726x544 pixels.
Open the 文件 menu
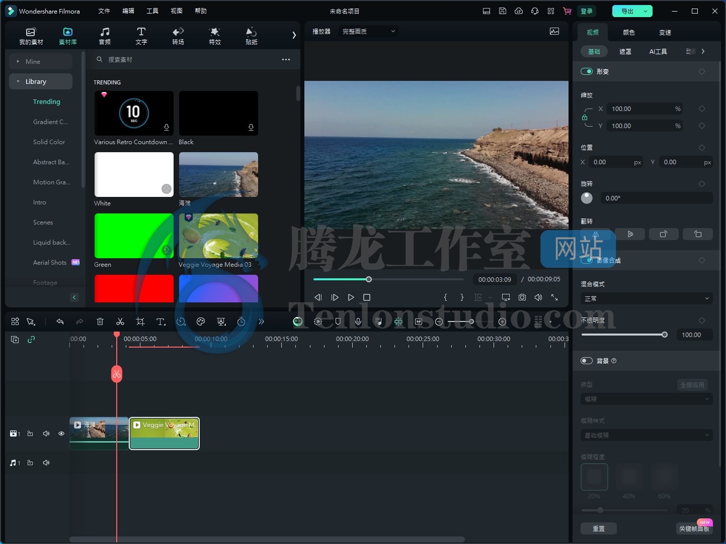tap(104, 11)
